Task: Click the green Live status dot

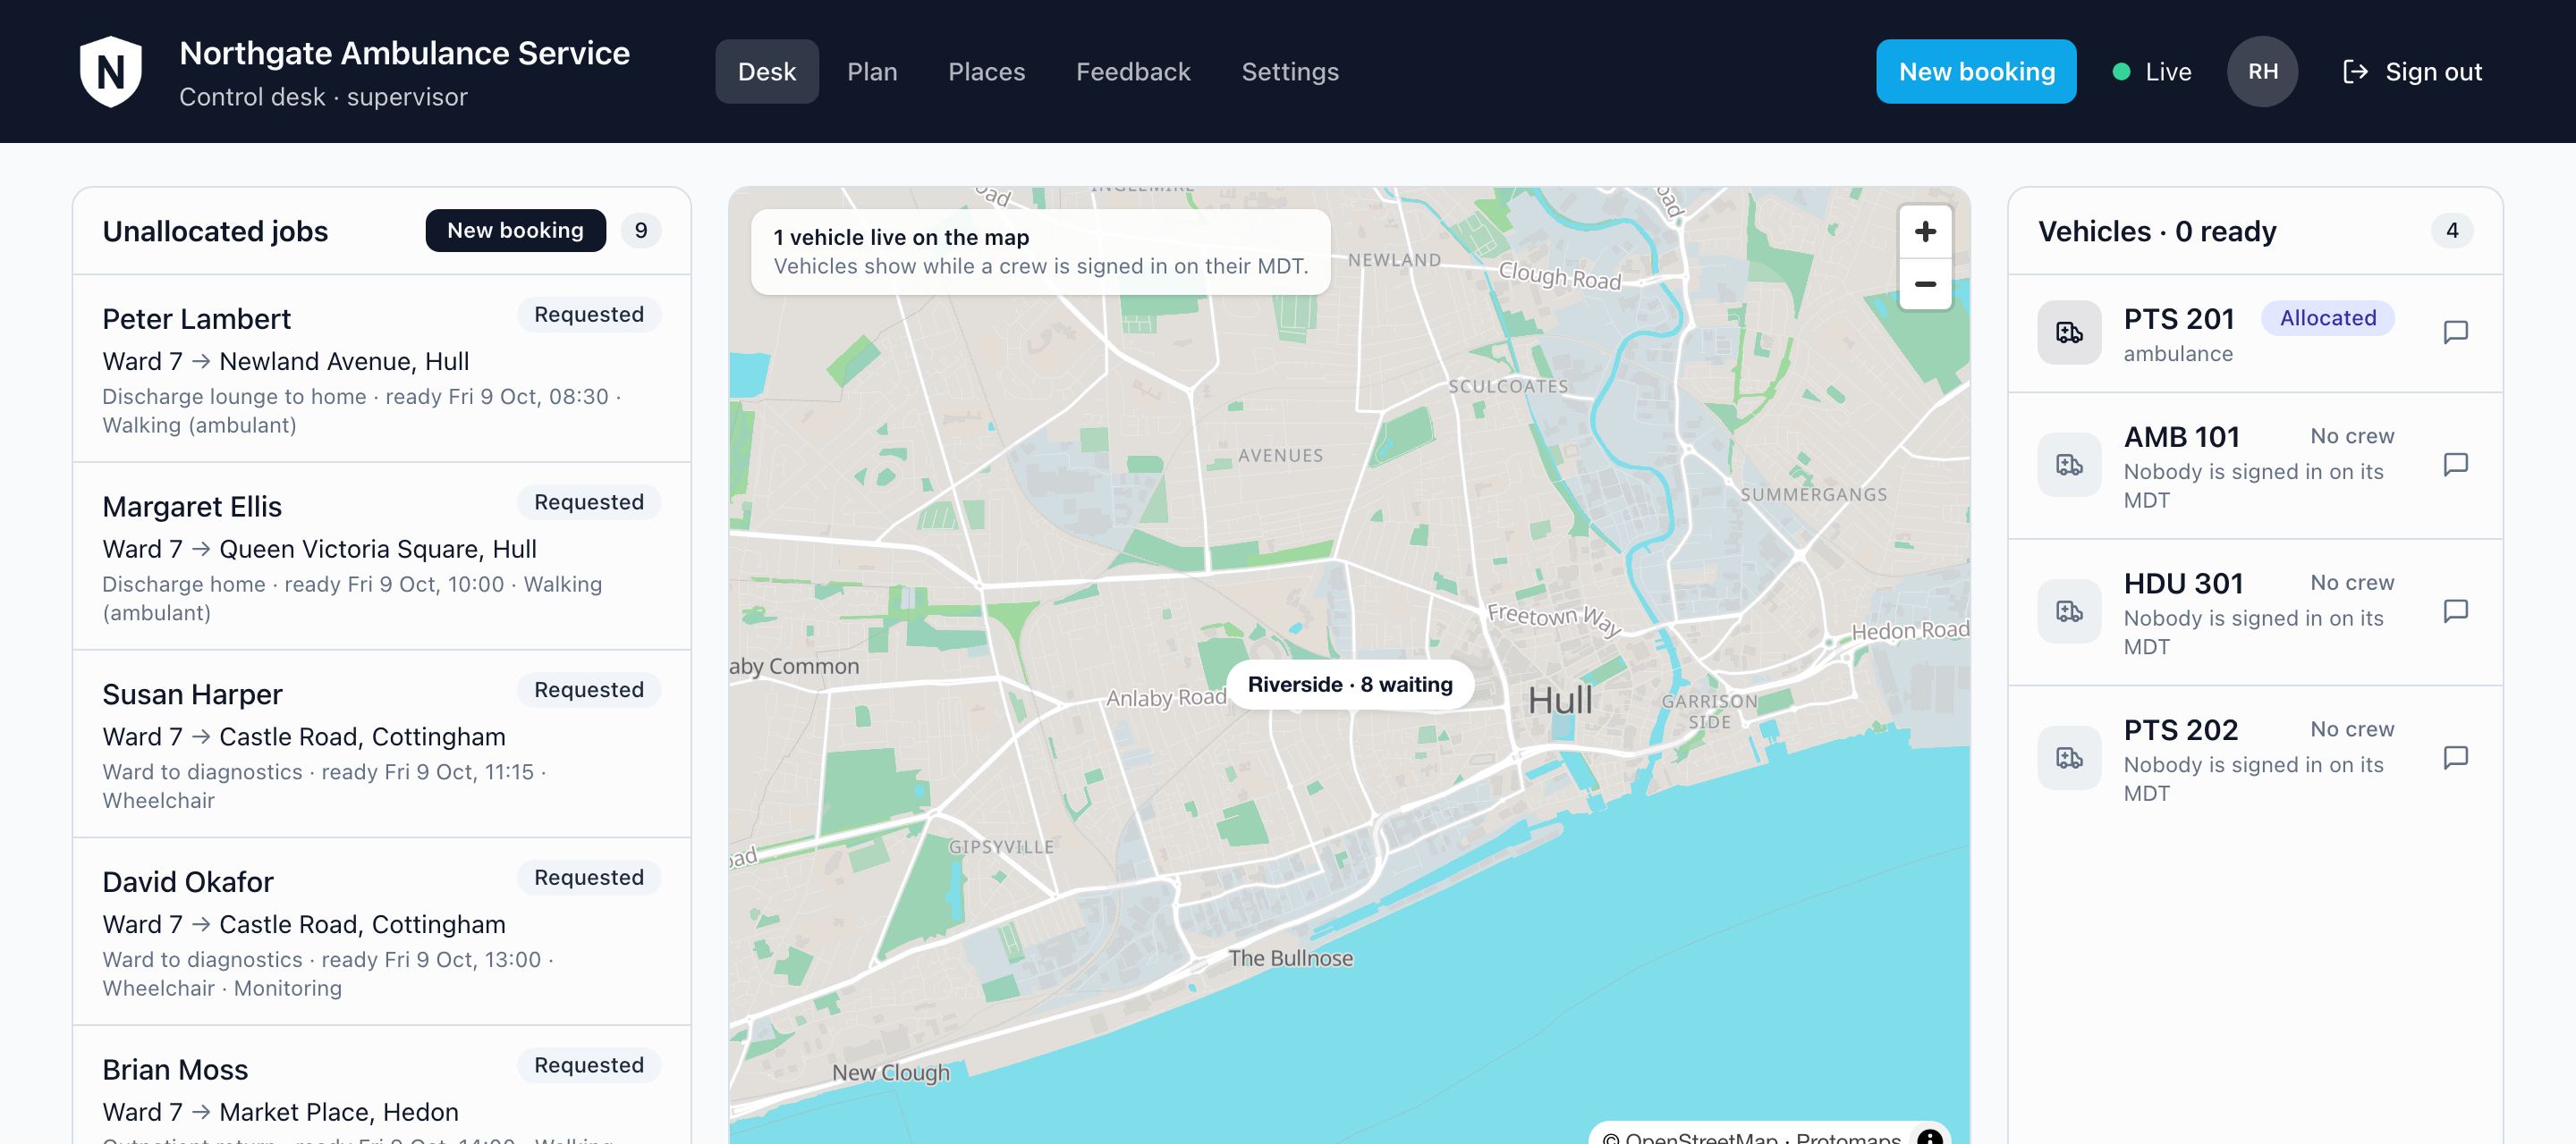Action: click(2120, 71)
